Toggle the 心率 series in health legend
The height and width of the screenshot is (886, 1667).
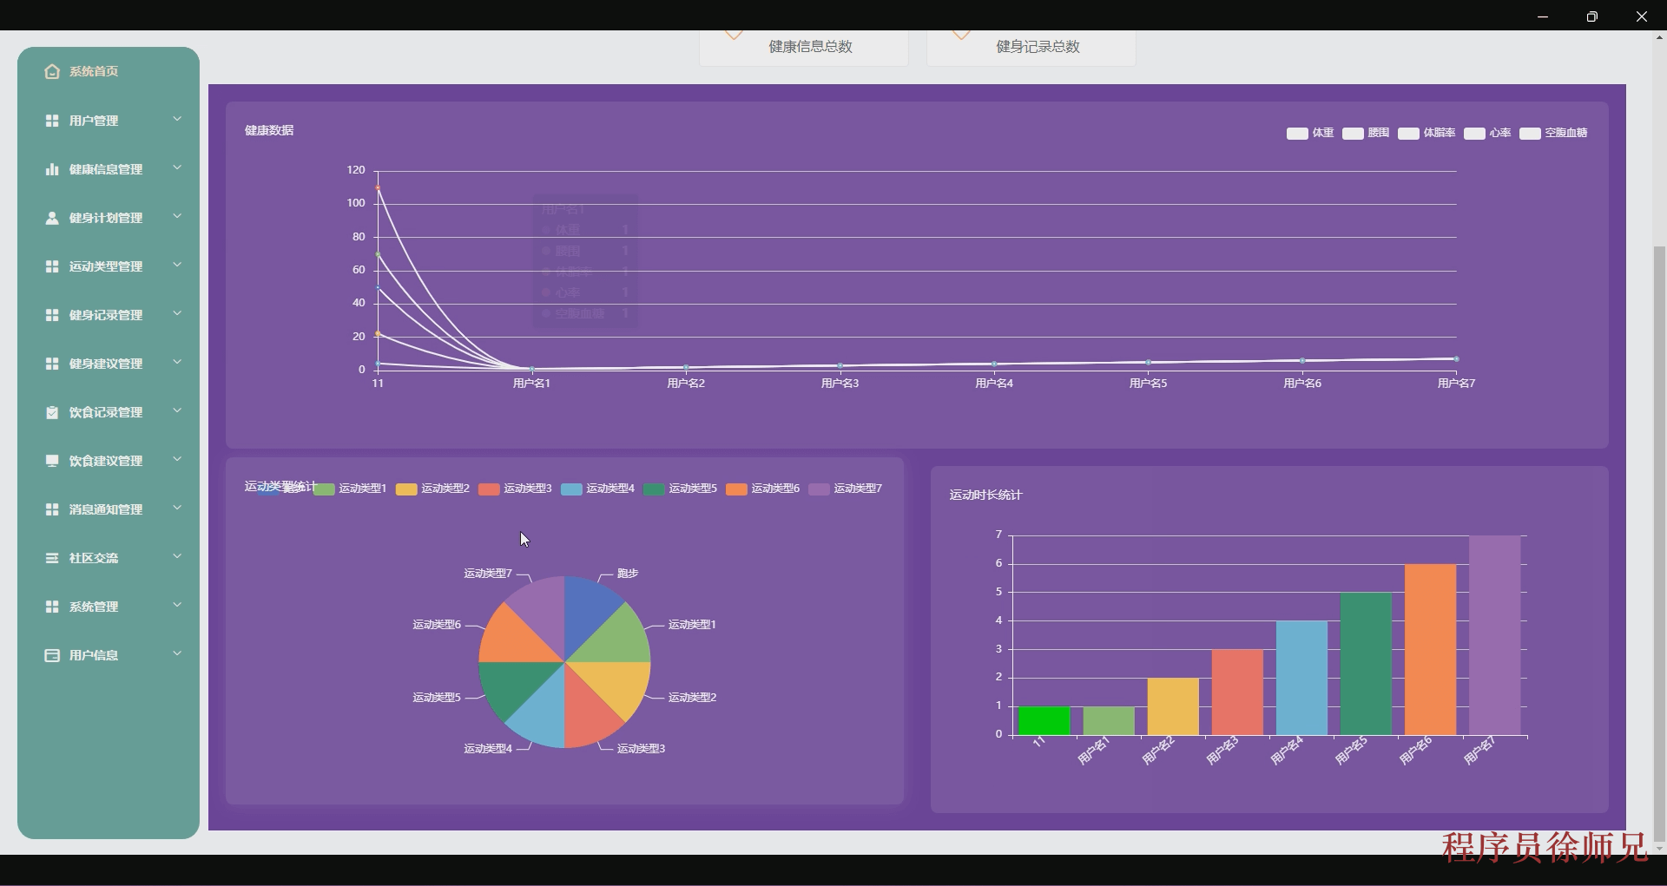(x=1487, y=133)
